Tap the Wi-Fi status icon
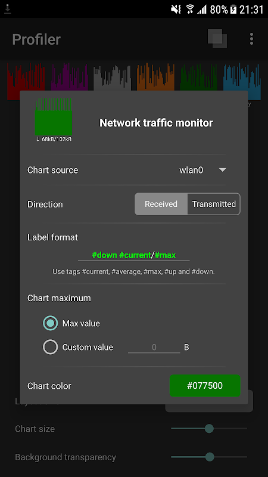This screenshot has height=477, width=268. (x=190, y=10)
